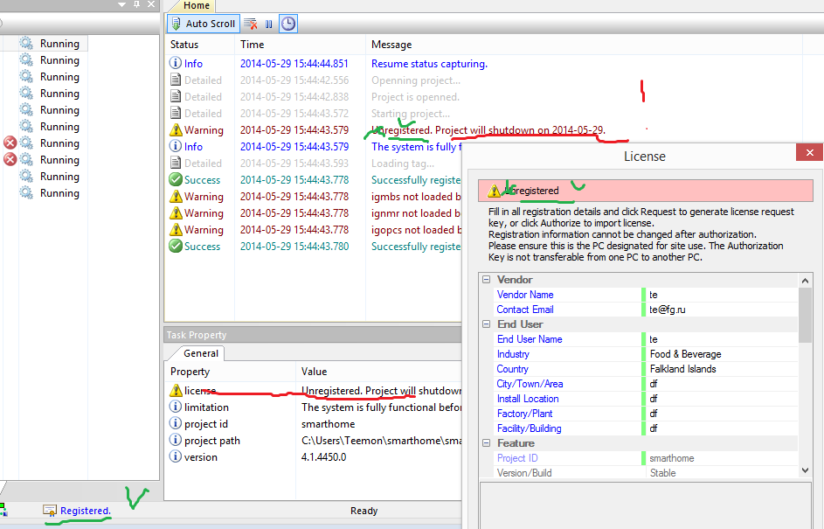Click the green check at 15:44:43.780 Success row
824x529 pixels.
pos(176,246)
